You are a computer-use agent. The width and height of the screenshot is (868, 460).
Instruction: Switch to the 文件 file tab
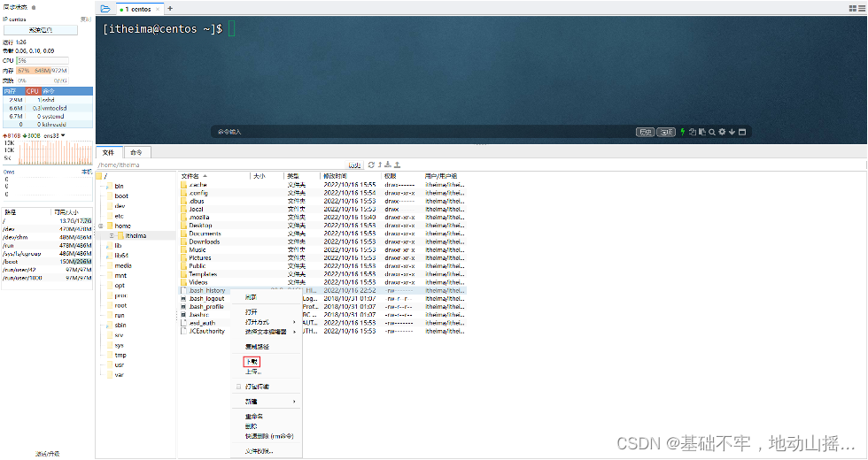click(108, 152)
